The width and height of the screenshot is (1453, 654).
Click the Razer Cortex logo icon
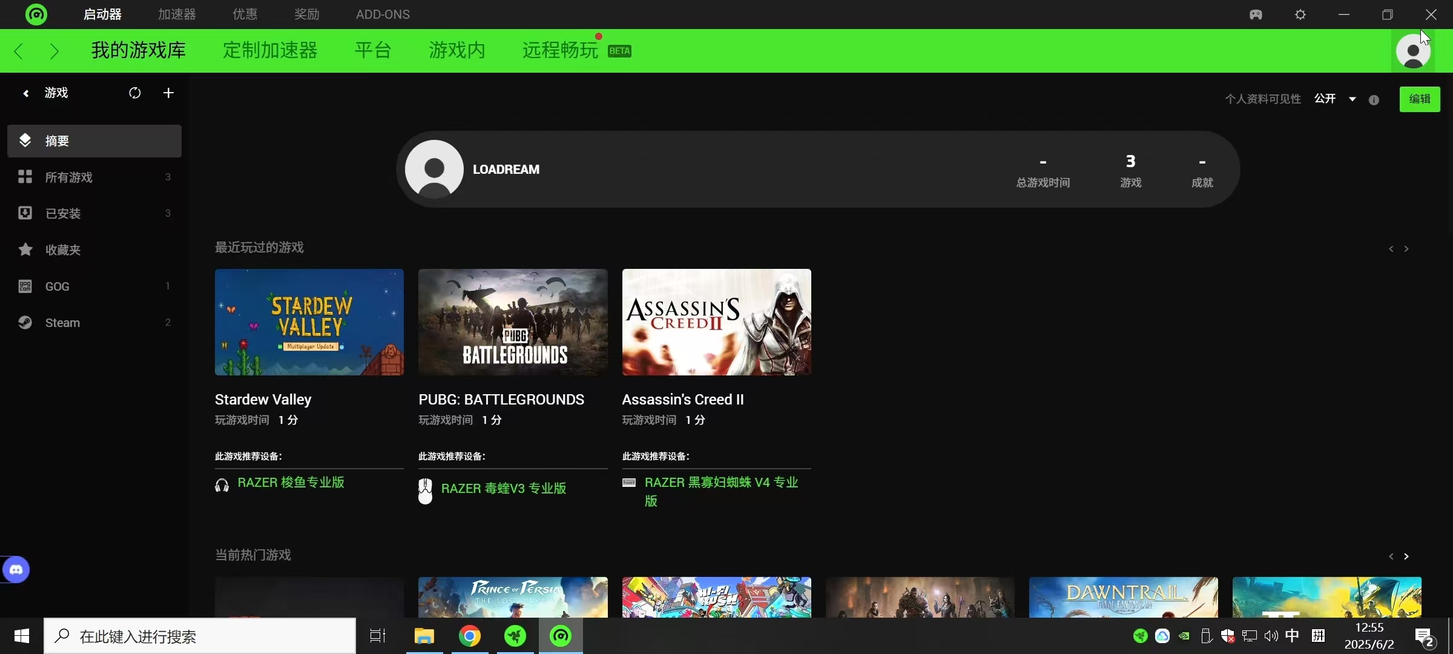click(36, 14)
